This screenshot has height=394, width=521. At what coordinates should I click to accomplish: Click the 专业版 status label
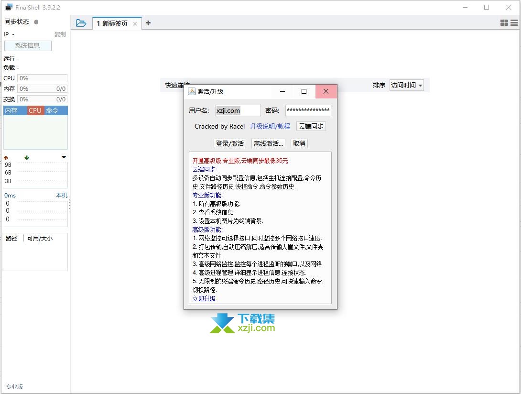point(14,386)
